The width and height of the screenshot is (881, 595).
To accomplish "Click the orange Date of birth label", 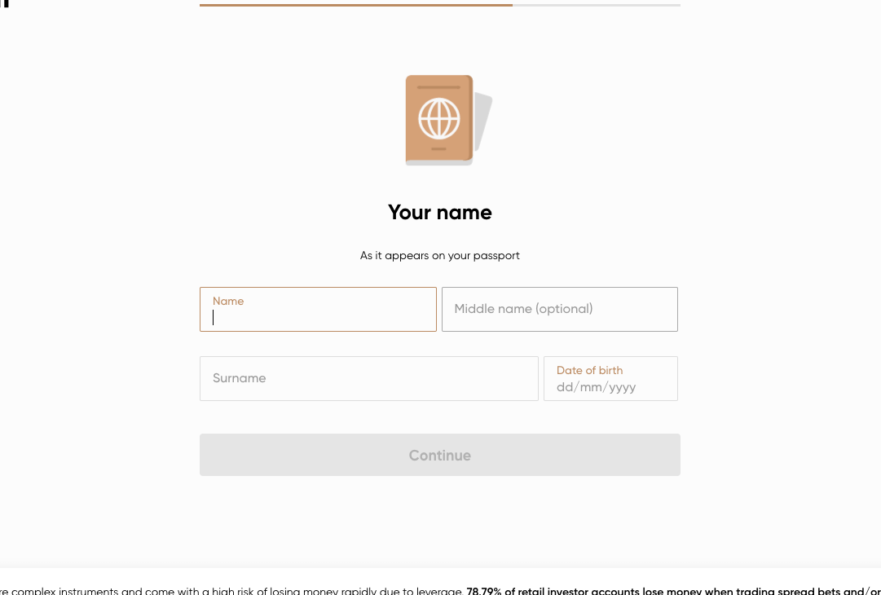I will (x=589, y=370).
